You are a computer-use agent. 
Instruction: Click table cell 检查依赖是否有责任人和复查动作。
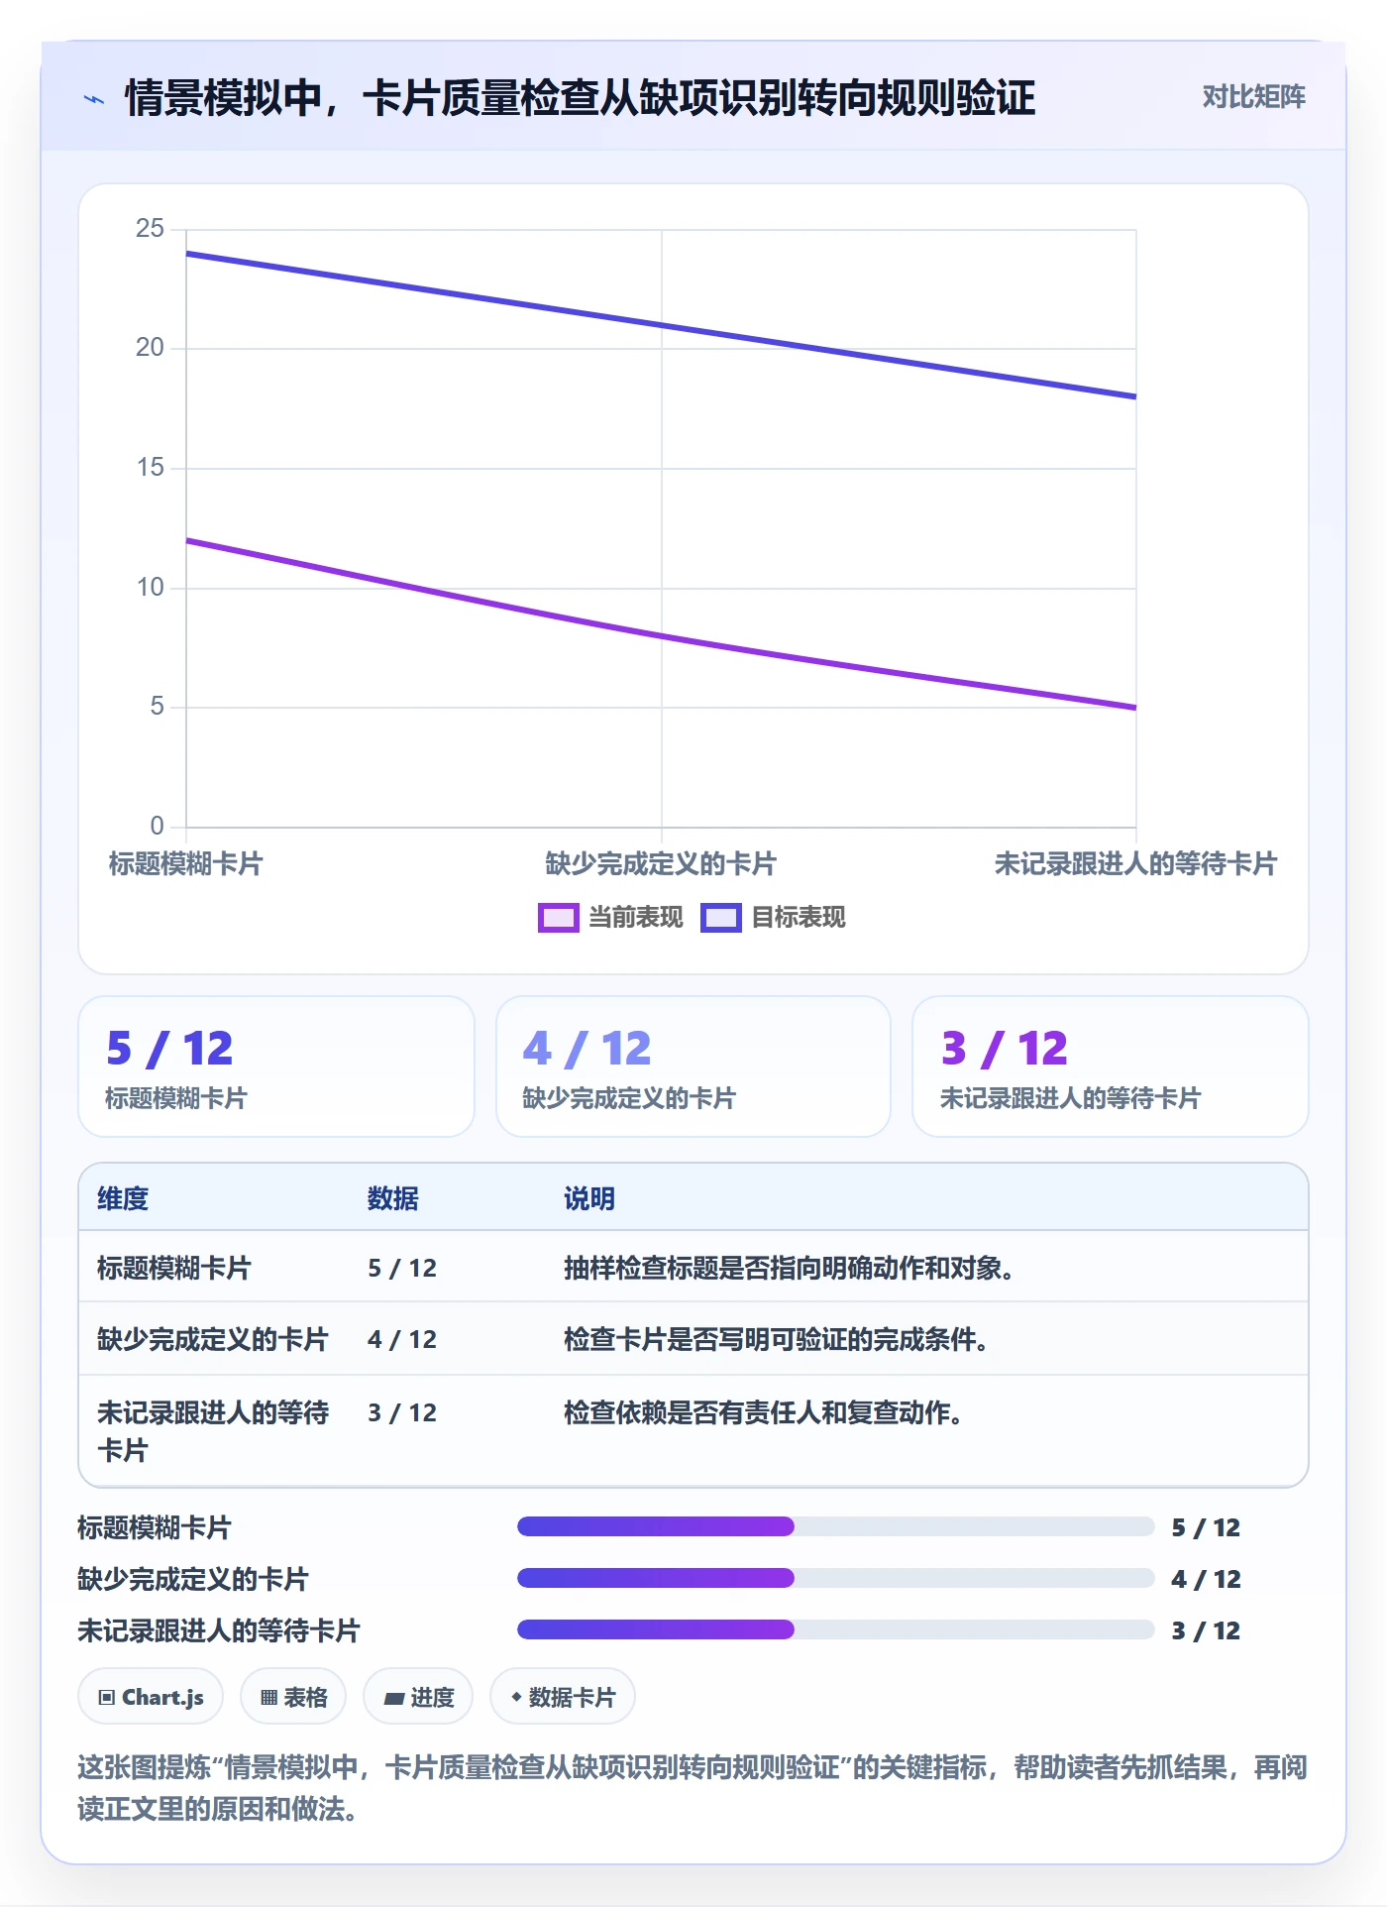point(763,1412)
